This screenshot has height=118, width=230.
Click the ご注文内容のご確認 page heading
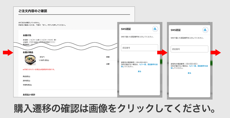33,11
